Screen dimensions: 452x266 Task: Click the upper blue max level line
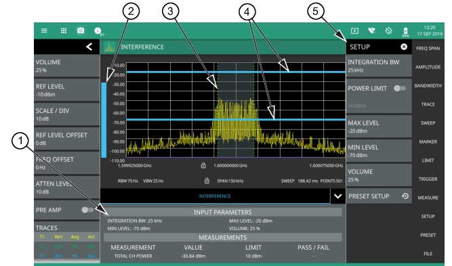236,72
